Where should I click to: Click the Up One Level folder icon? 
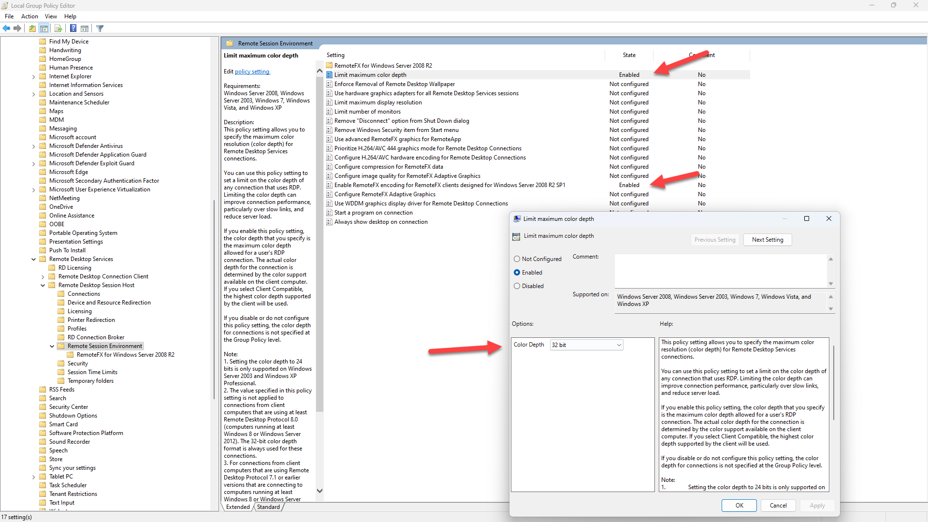tap(32, 28)
